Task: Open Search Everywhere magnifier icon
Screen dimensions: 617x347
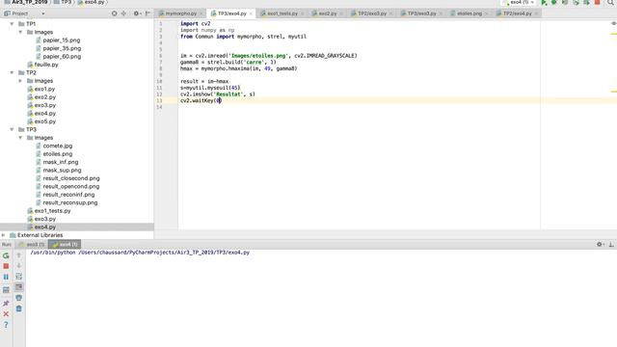Action: (x=610, y=2)
